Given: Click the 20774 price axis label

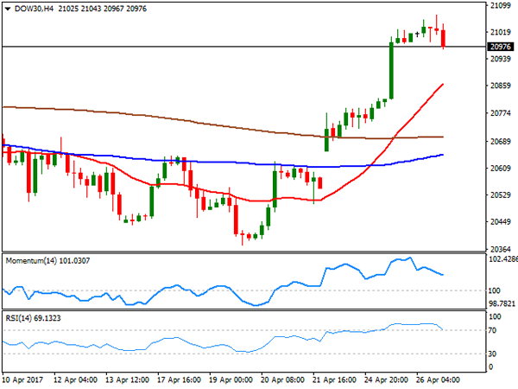Looking at the screenshot, I should (501, 113).
